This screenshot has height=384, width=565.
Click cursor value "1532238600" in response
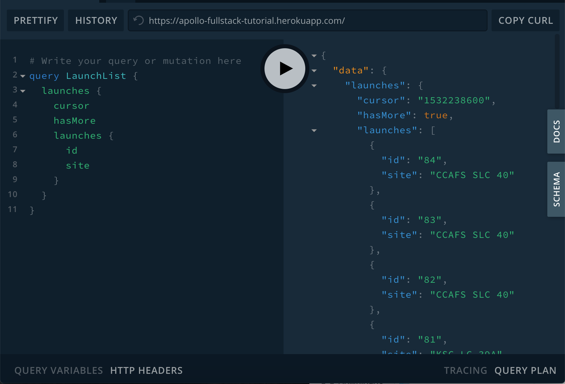[454, 100]
